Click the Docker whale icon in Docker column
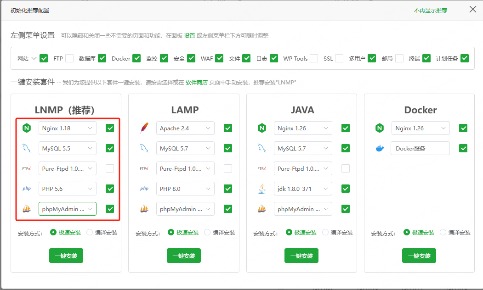The width and height of the screenshot is (483, 290). [380, 148]
